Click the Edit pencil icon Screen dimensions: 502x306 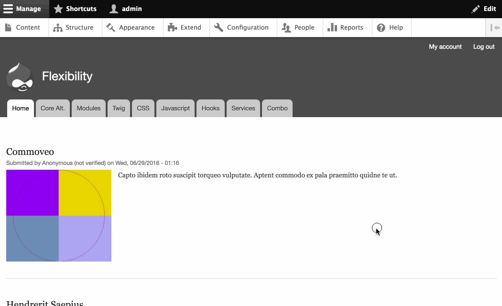pyautogui.click(x=476, y=9)
